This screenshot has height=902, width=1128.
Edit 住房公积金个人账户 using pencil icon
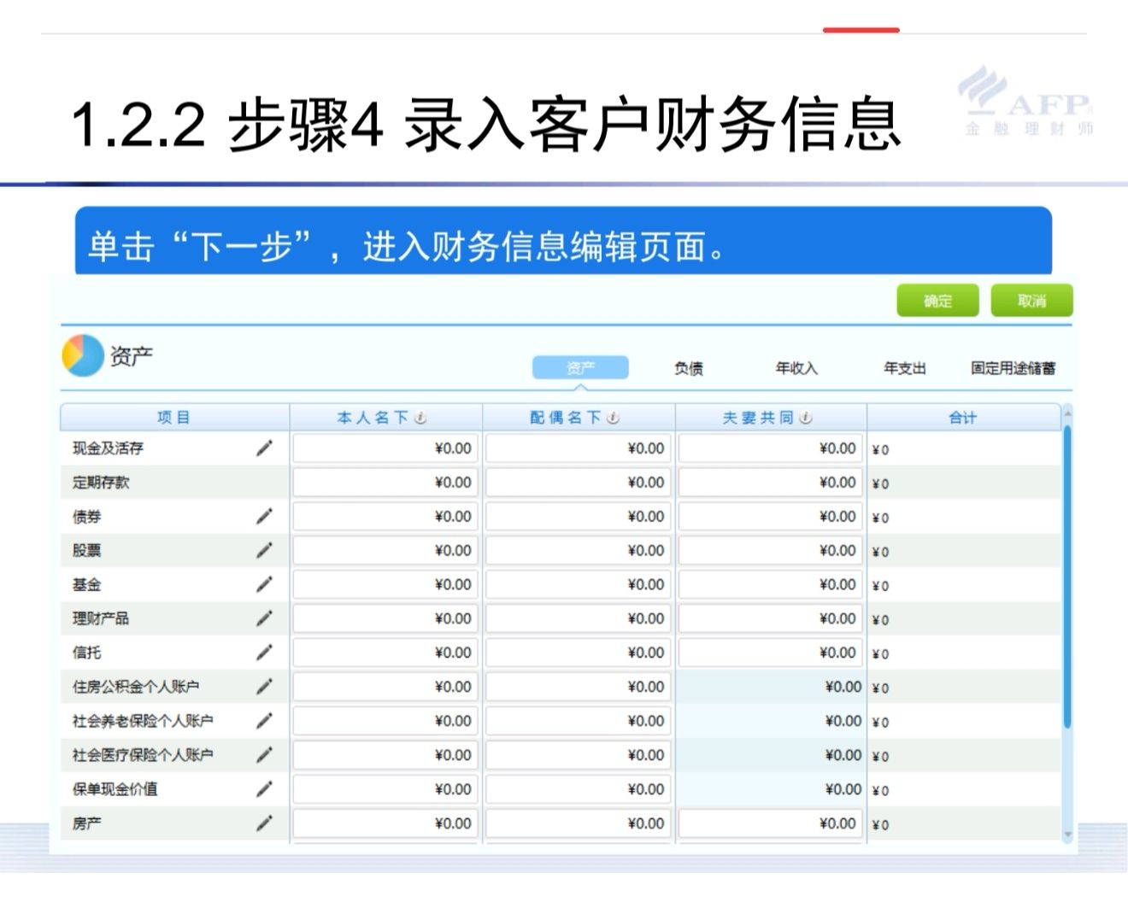click(x=265, y=687)
